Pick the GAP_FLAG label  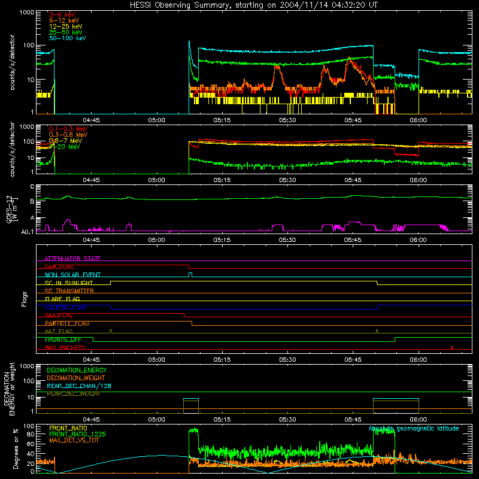coord(59,266)
